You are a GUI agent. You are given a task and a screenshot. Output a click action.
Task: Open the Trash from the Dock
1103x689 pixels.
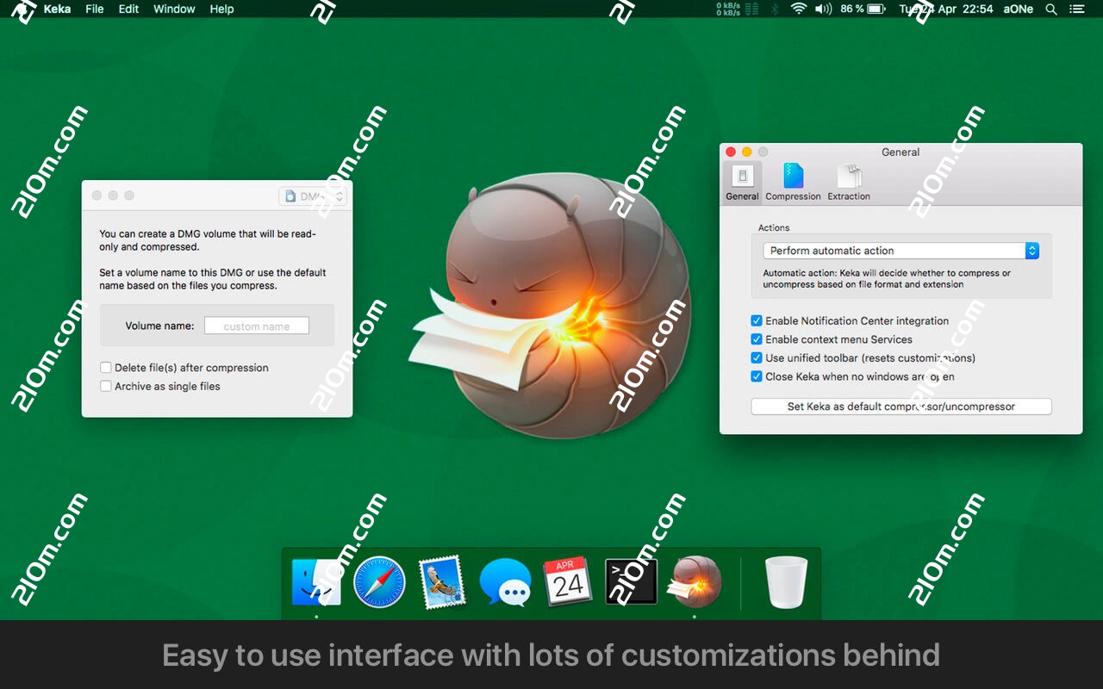click(785, 581)
